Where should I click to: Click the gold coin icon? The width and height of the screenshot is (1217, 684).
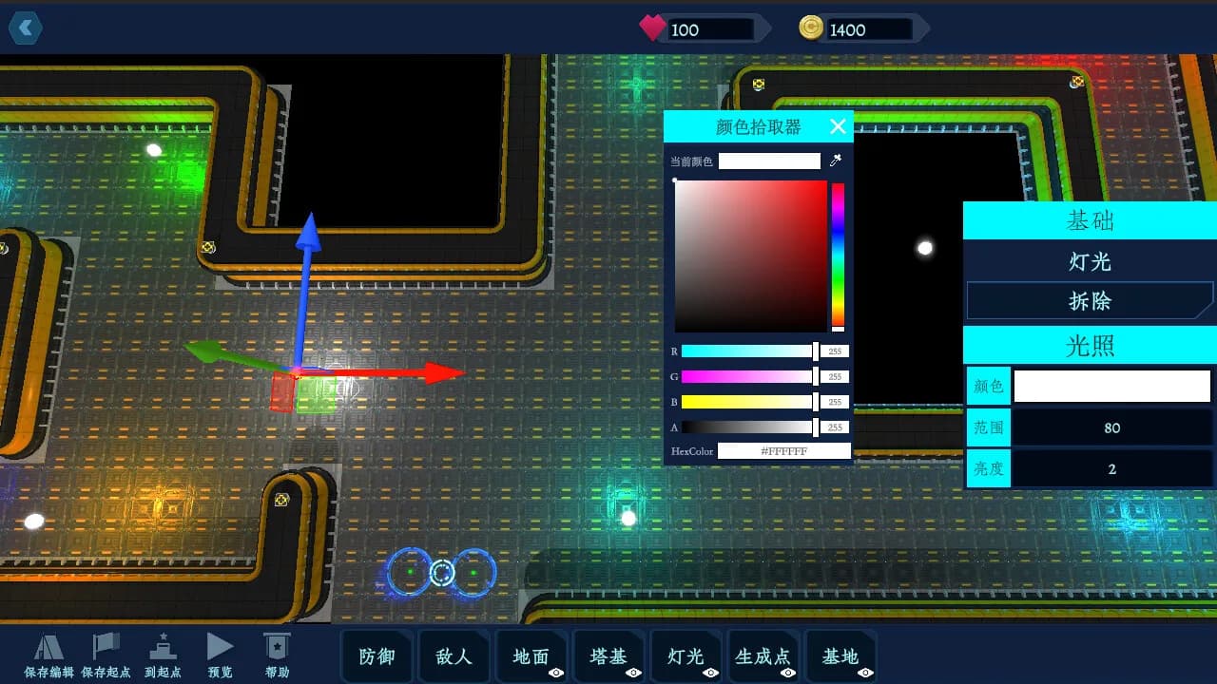[x=811, y=28]
